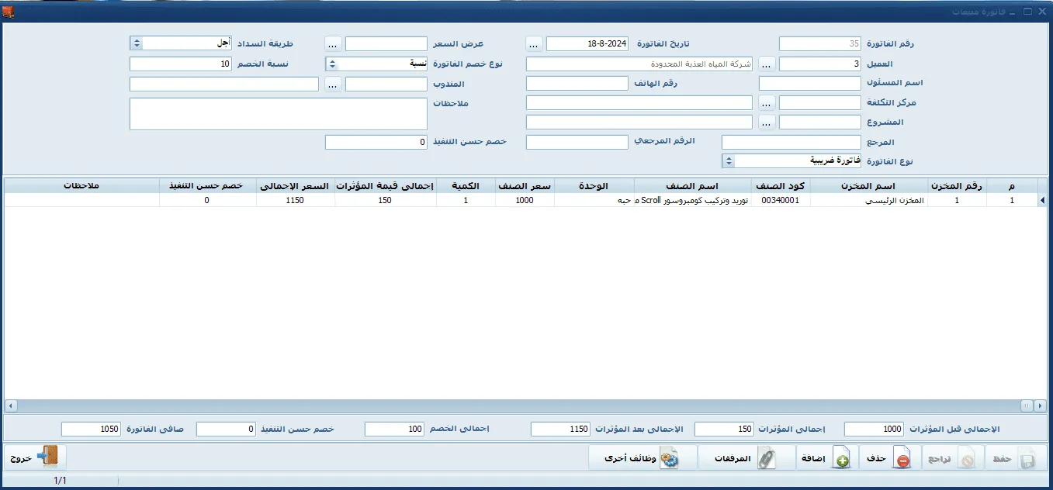
Task: Click the table's ملاحظات column header
Action: coord(81,186)
